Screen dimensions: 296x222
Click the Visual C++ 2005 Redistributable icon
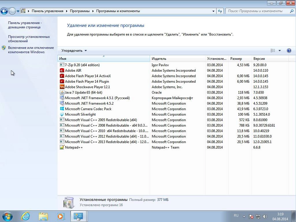62,120
